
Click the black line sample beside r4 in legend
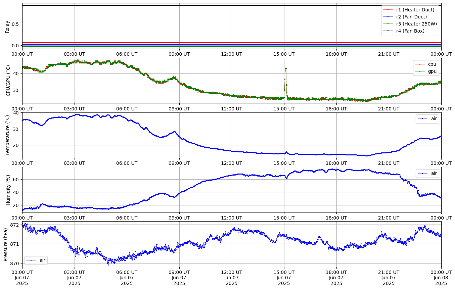pos(388,31)
